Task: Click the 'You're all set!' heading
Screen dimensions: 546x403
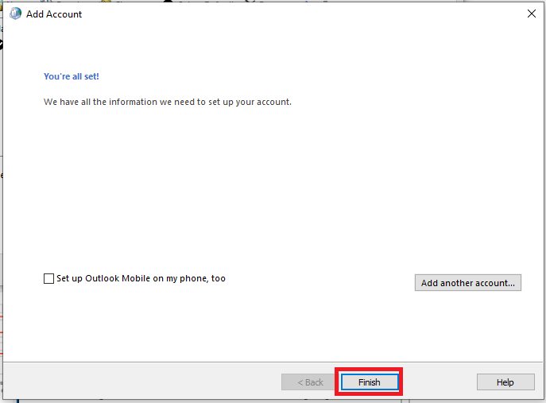Action: coord(72,77)
